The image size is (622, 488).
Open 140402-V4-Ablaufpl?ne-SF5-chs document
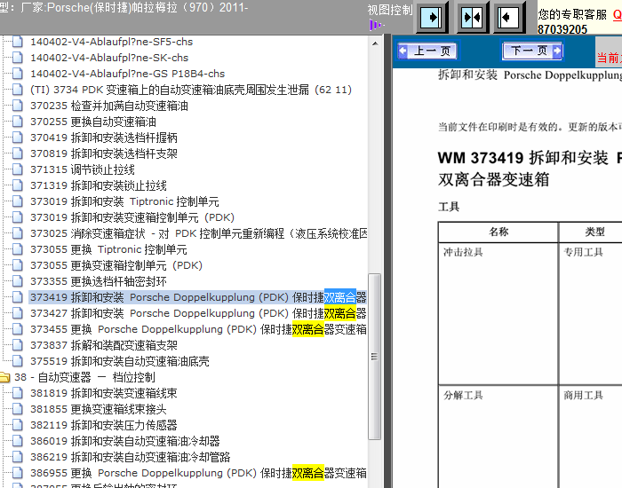(x=111, y=42)
